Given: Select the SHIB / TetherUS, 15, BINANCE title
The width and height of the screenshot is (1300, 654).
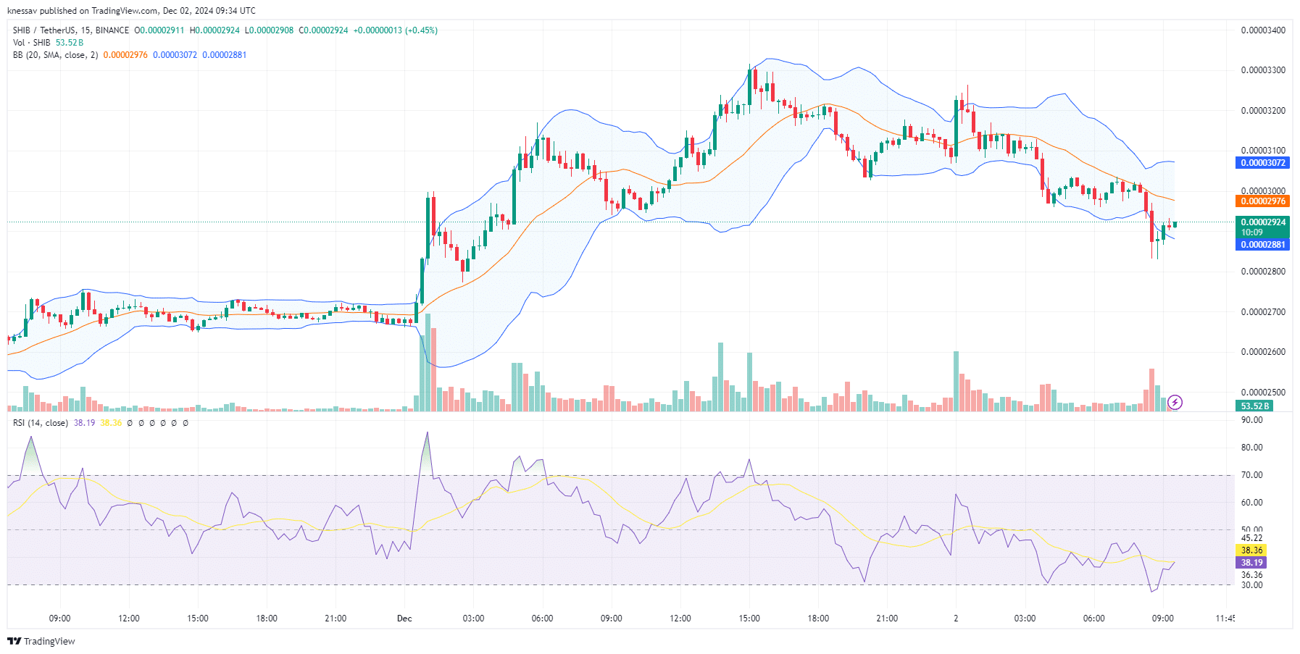Looking at the screenshot, I should [71, 30].
